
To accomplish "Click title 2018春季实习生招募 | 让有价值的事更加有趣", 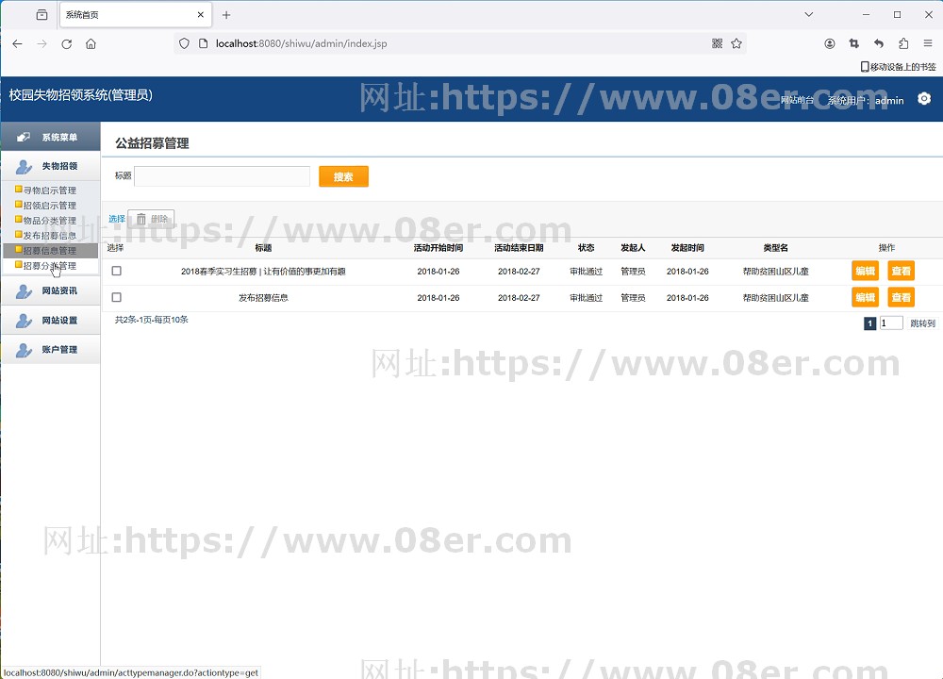I will coord(263,272).
